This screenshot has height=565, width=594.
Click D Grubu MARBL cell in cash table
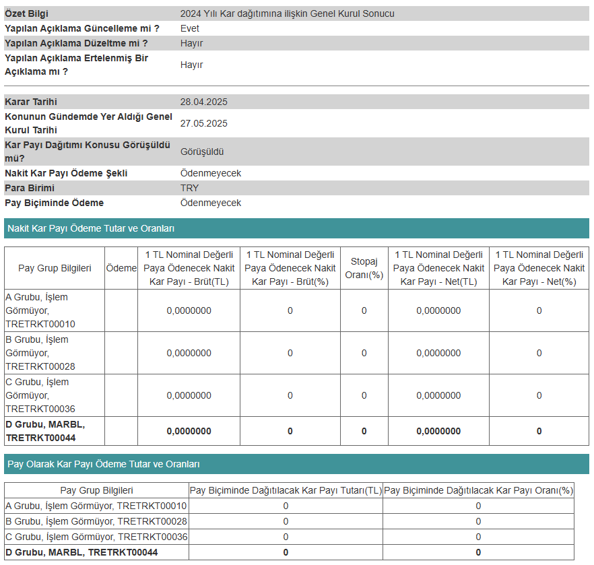pyautogui.click(x=55, y=431)
